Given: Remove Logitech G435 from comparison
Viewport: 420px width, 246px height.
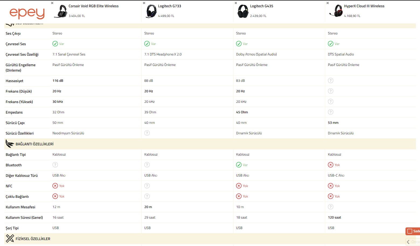Looking at the screenshot, I should tap(236, 3).
